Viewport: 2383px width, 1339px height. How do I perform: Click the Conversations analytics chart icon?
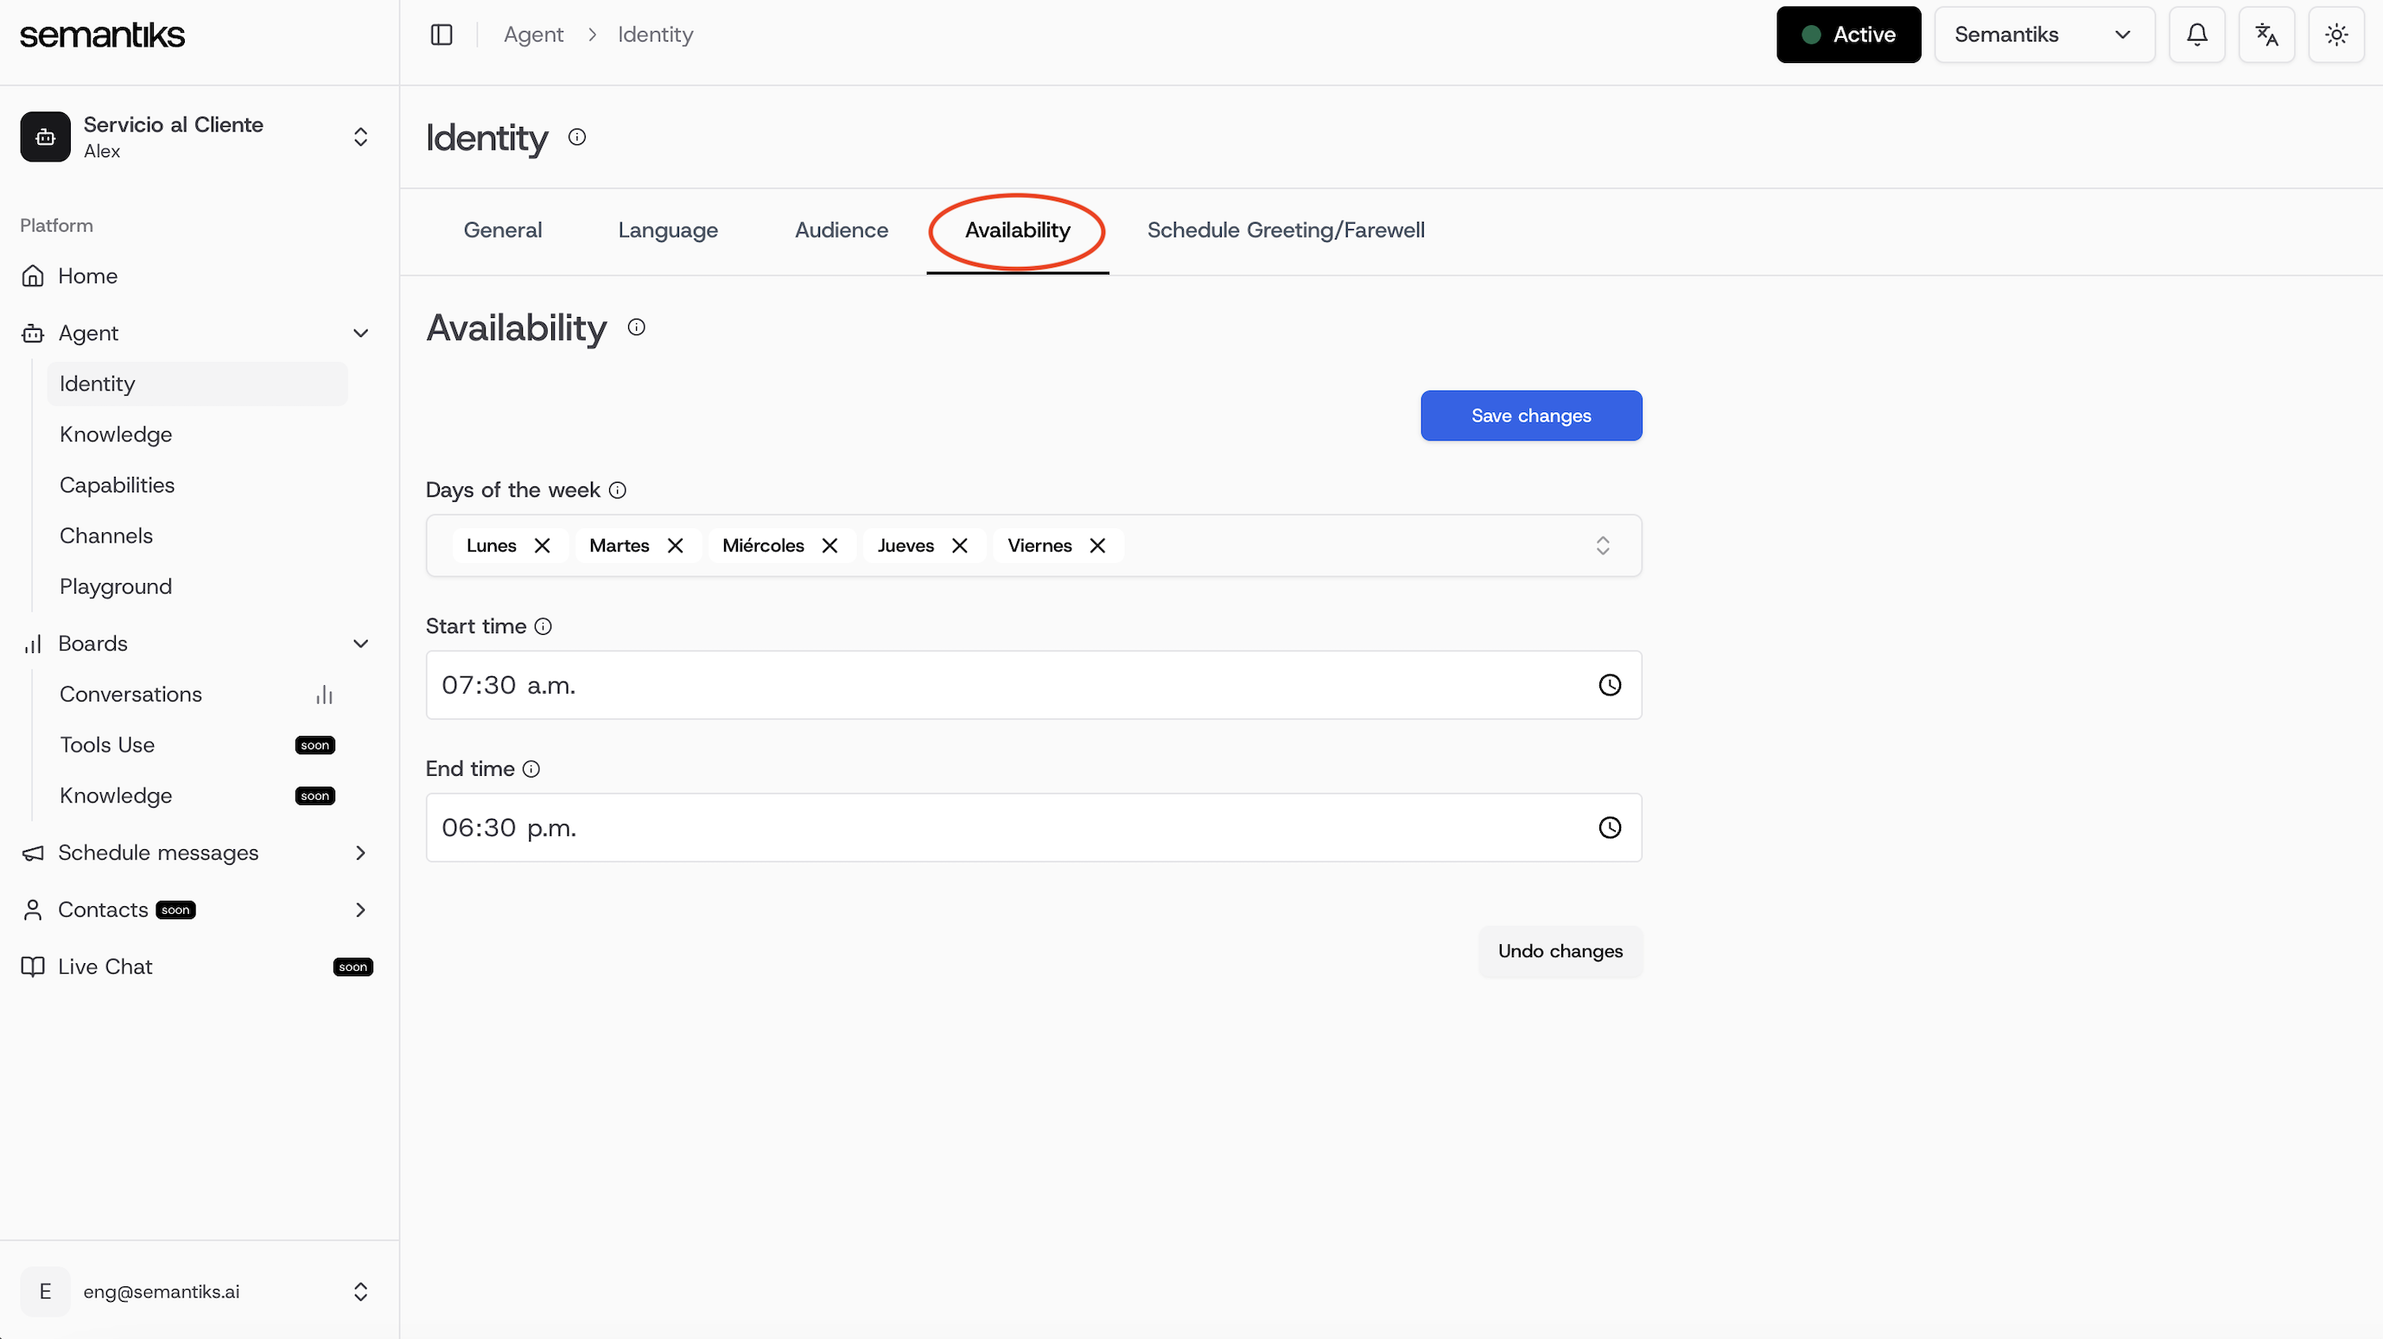pos(323,695)
